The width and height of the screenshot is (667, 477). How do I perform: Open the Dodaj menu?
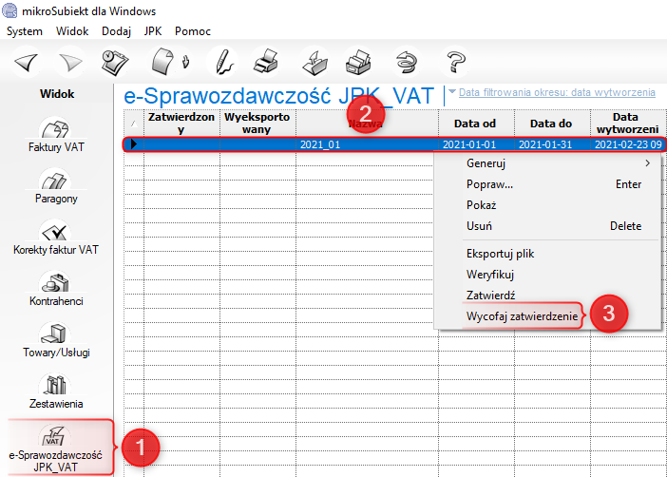pyautogui.click(x=116, y=31)
